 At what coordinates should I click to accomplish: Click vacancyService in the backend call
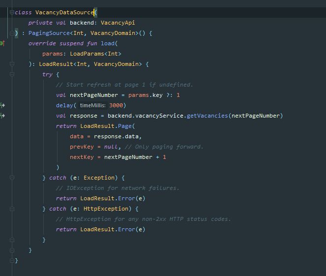159,116
